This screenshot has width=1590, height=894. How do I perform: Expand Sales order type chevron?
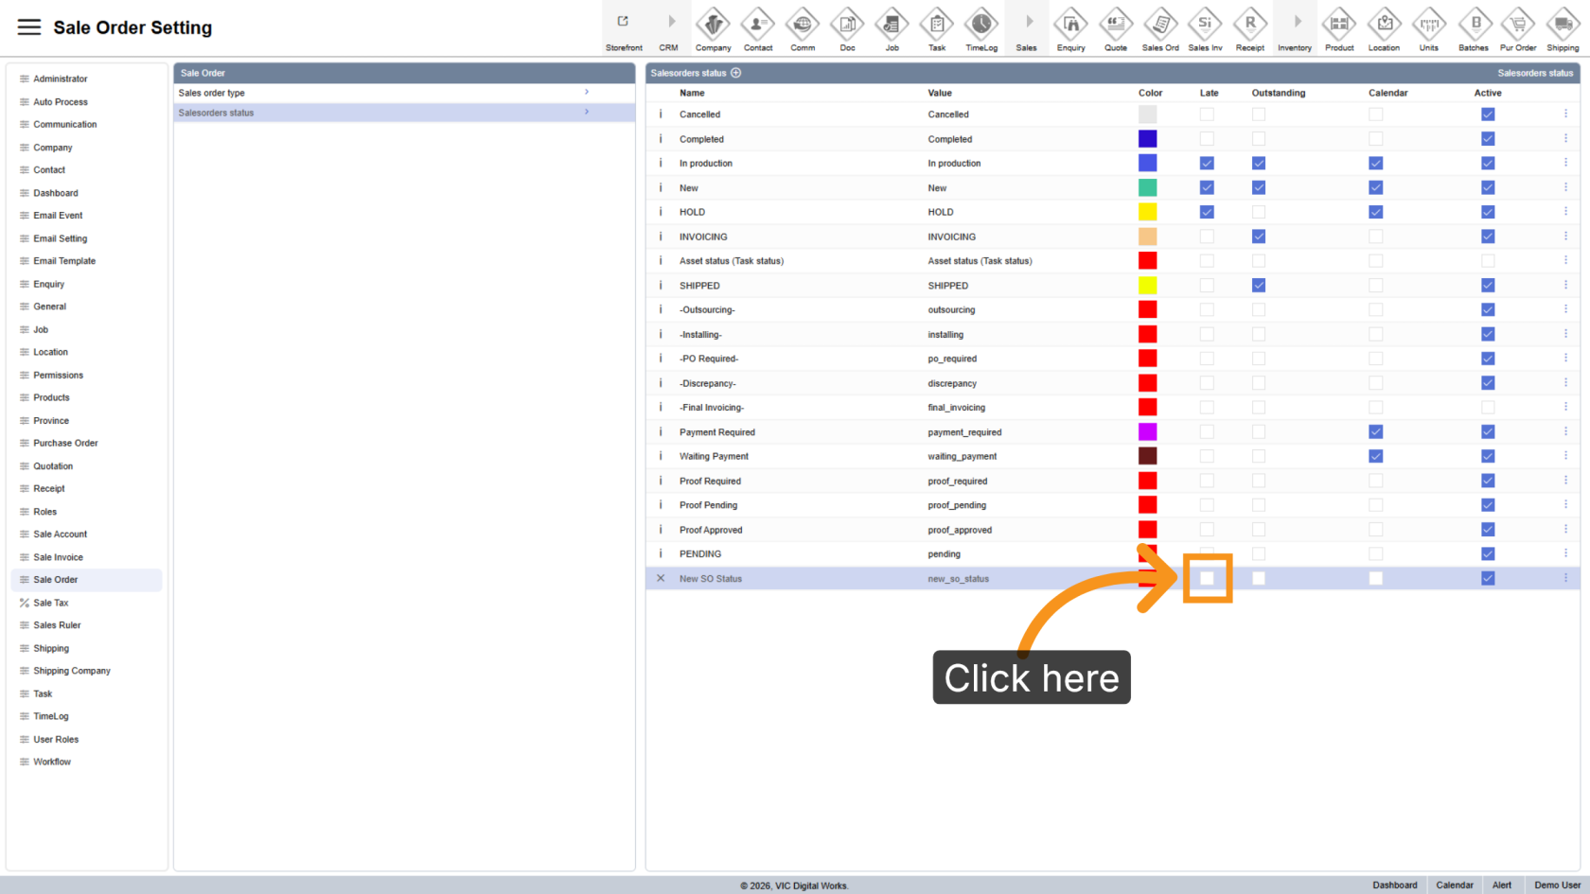[587, 92]
